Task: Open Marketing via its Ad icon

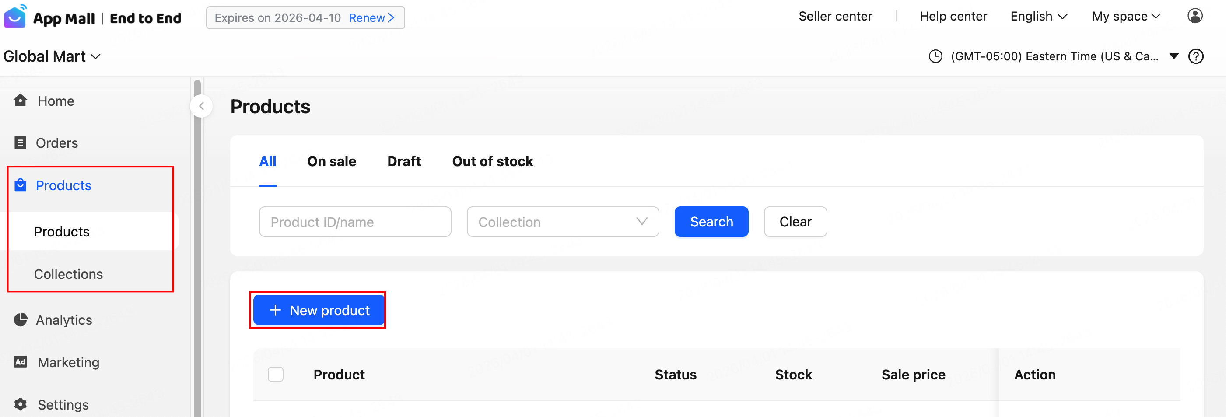Action: point(21,362)
